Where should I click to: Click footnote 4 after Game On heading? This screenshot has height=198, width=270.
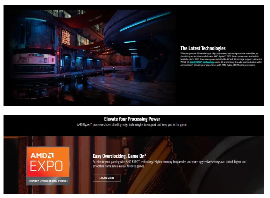145,155
